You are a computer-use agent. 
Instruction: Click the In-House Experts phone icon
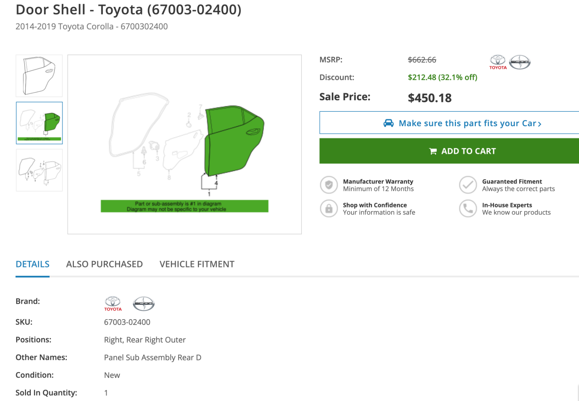pos(468,209)
